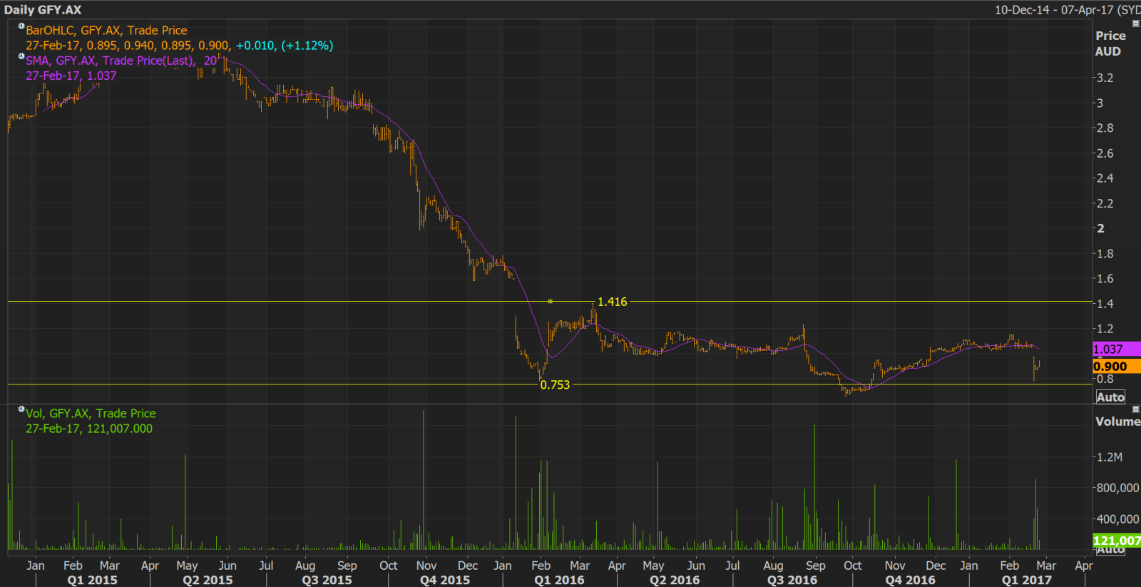Click the 'Sep' label above Q3 2016

(815, 566)
